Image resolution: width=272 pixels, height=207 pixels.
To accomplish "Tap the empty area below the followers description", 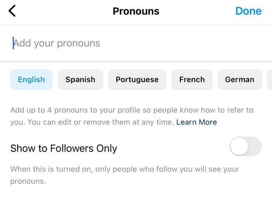I will 136,197.
